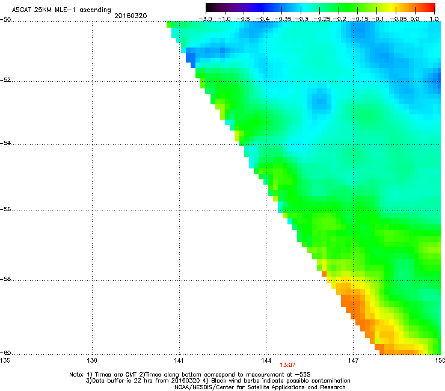
Task: Click the -0.1 color scale label
Action: click(x=378, y=19)
